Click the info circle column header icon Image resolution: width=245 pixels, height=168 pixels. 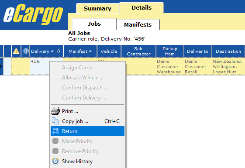26,51
